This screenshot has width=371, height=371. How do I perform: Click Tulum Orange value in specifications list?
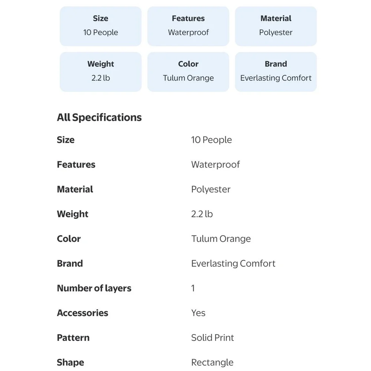pyautogui.click(x=221, y=239)
